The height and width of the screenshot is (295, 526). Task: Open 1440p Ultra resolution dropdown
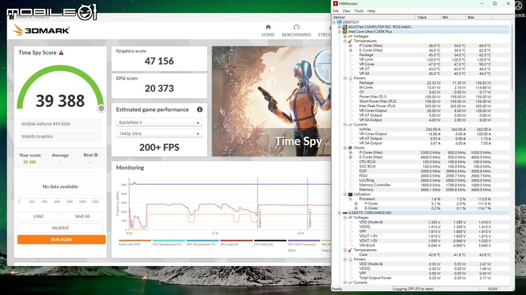click(x=159, y=134)
